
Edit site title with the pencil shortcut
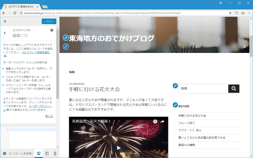tap(66, 38)
